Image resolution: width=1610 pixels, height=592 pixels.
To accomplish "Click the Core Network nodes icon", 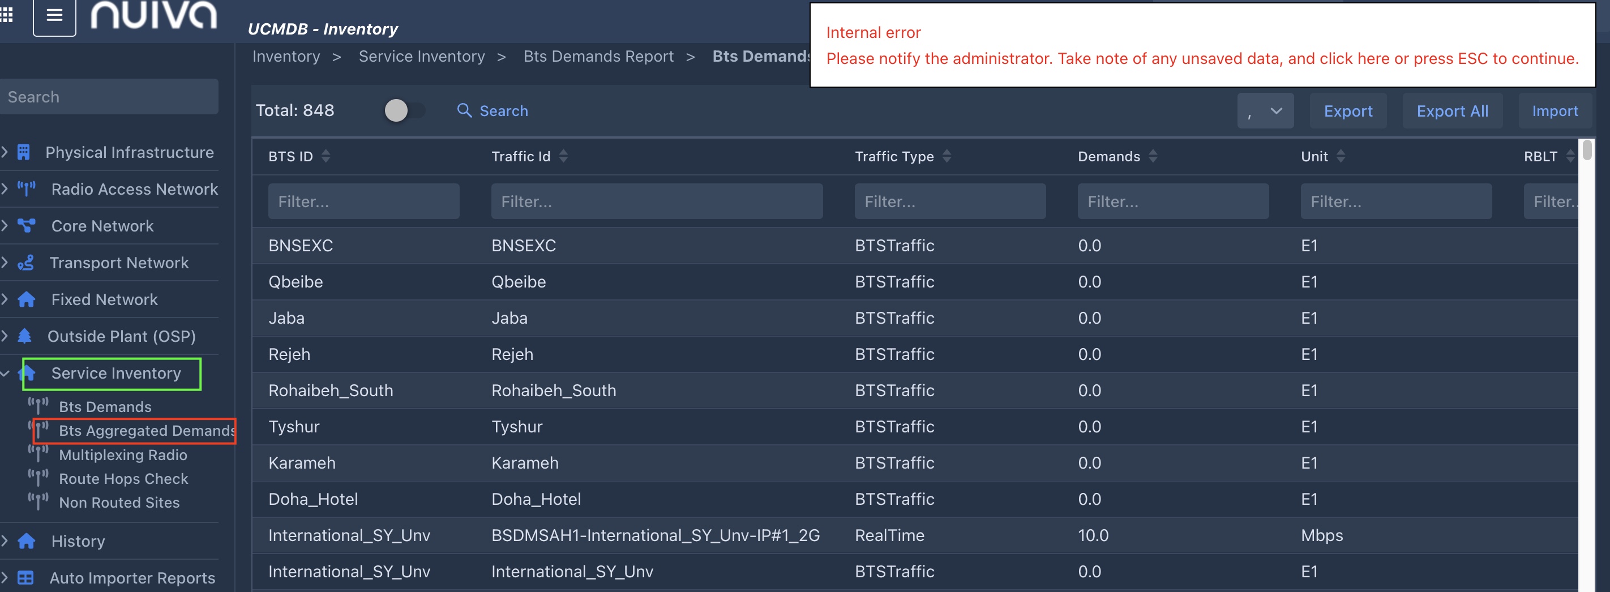I will (26, 226).
